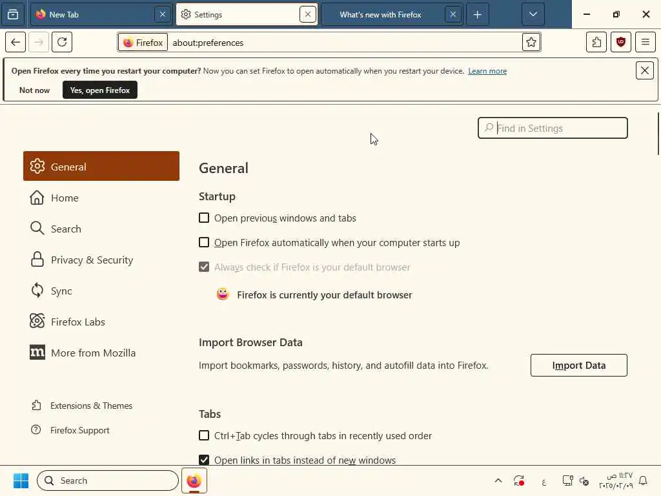Close the Settings tab

coord(308,14)
